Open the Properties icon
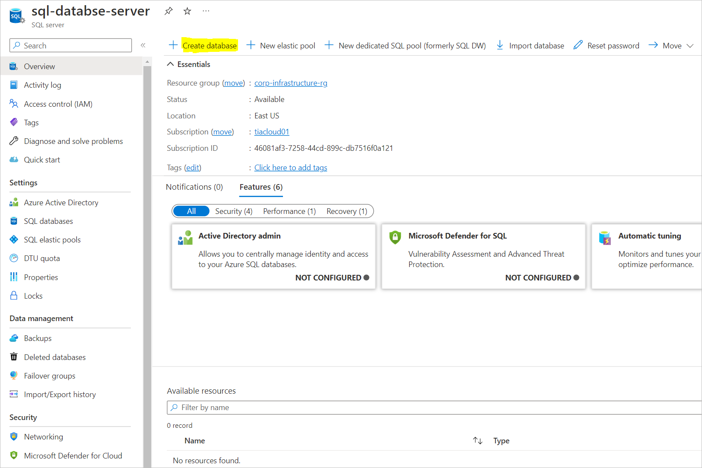The image size is (702, 468). 14,277
